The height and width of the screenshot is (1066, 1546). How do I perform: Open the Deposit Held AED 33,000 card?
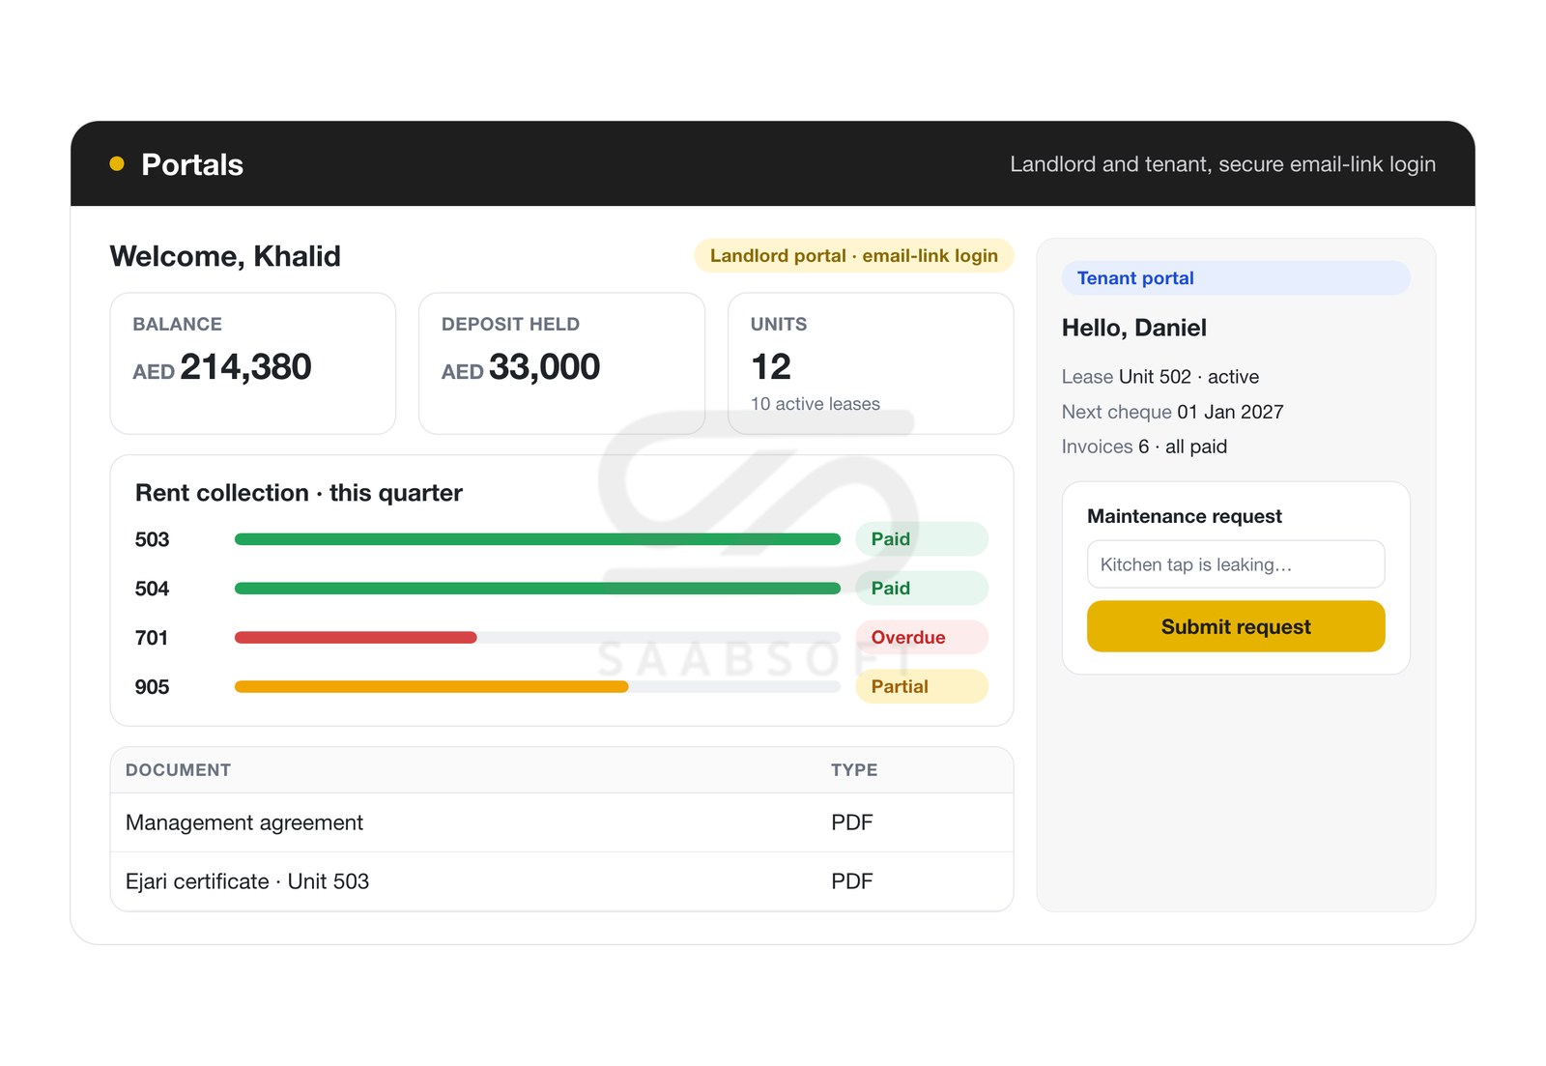point(561,363)
